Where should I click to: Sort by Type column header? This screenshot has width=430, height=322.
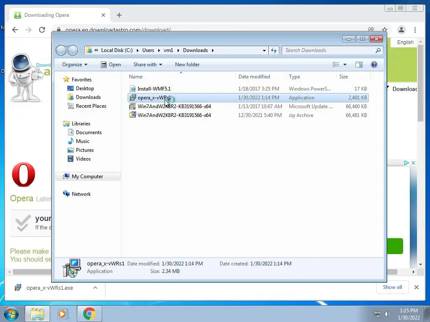pos(311,77)
